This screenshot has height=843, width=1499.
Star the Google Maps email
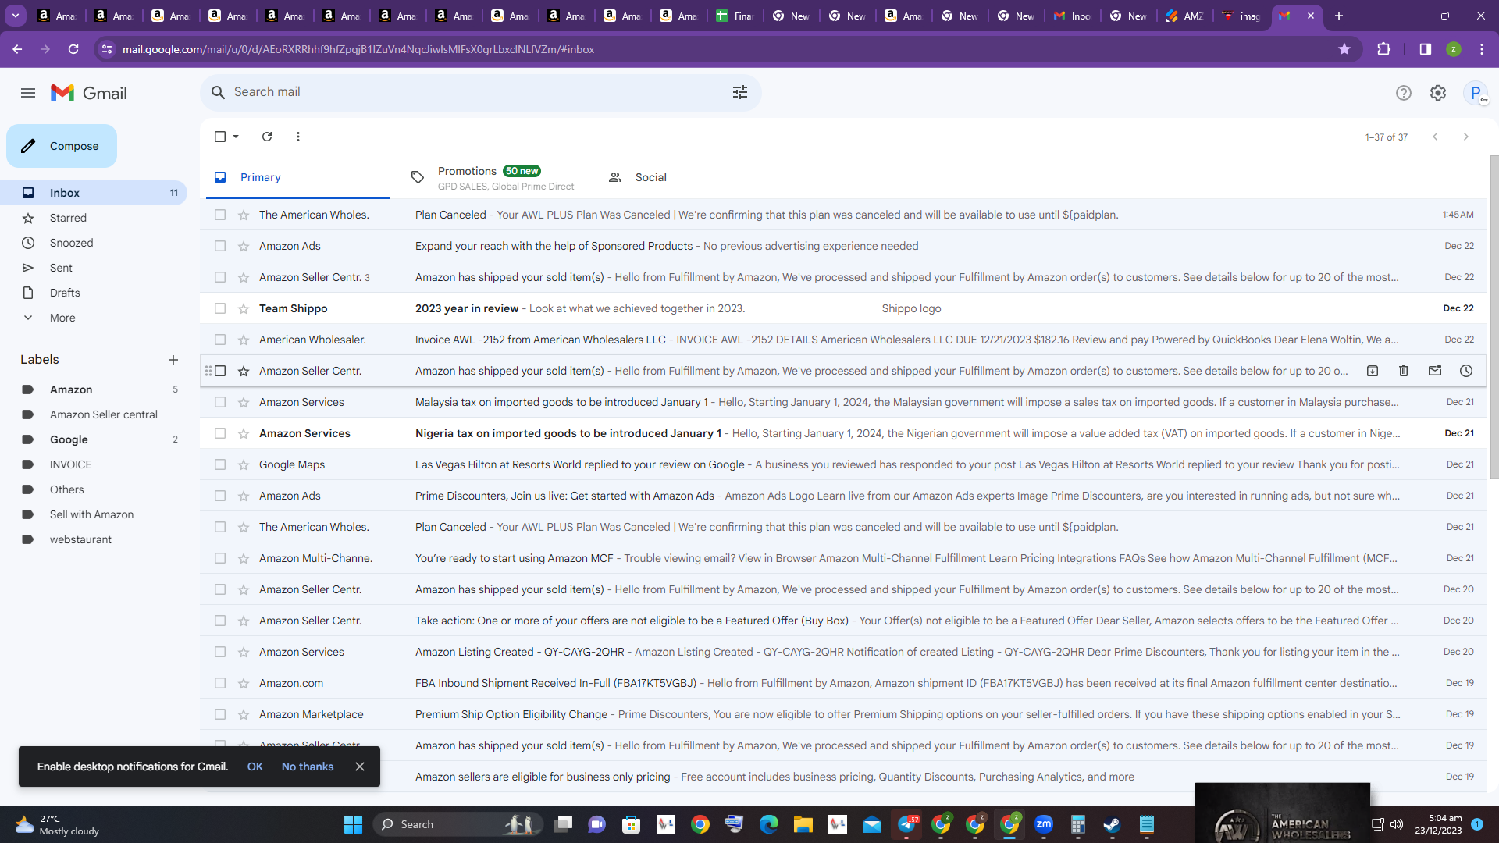(244, 464)
